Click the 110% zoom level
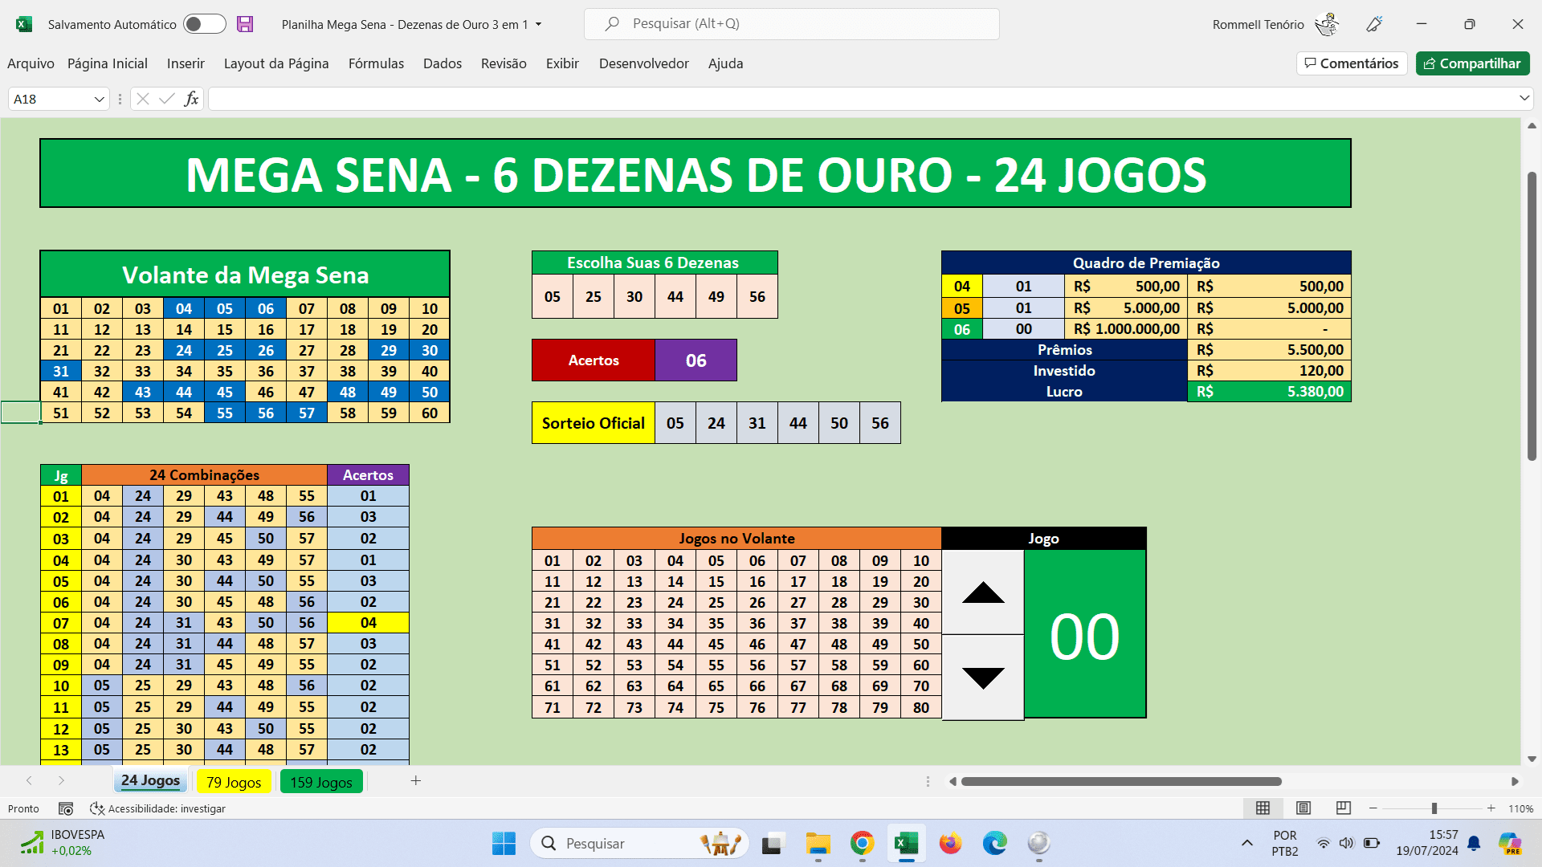This screenshot has height=867, width=1542. point(1520,808)
